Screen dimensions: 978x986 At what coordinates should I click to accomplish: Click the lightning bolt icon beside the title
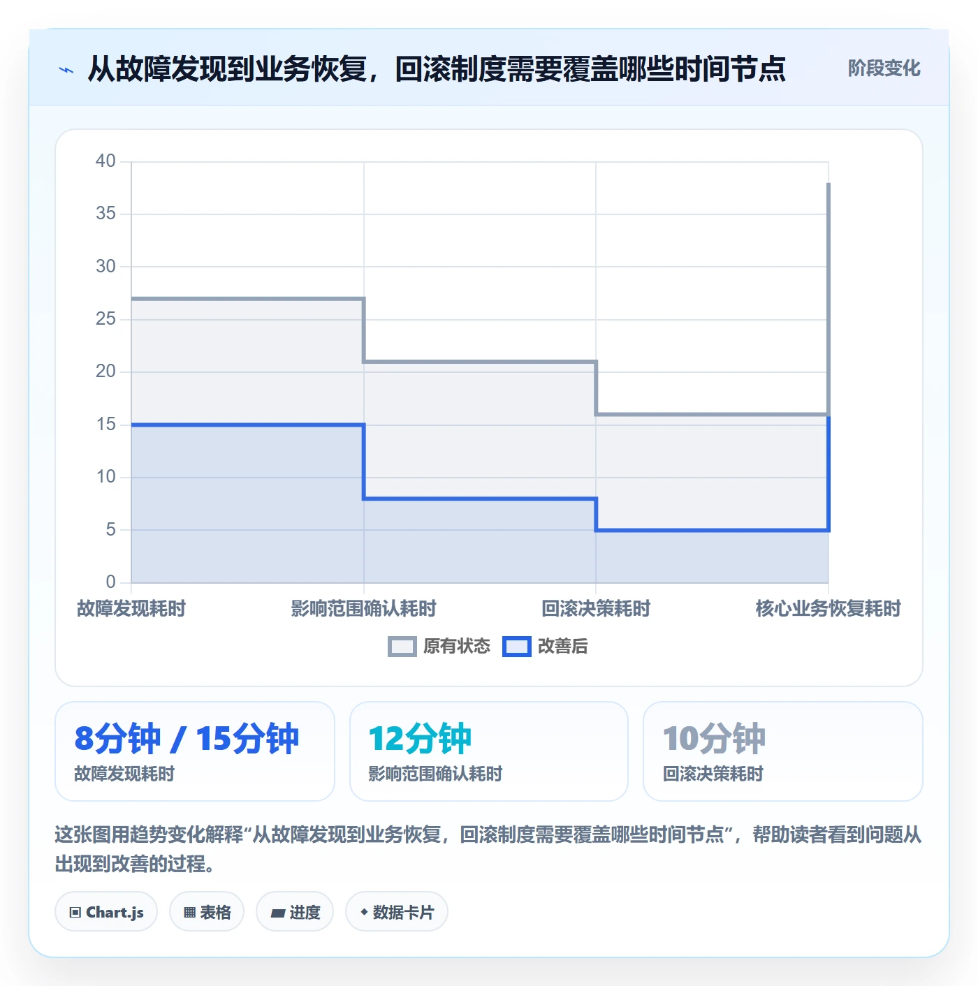click(x=66, y=70)
